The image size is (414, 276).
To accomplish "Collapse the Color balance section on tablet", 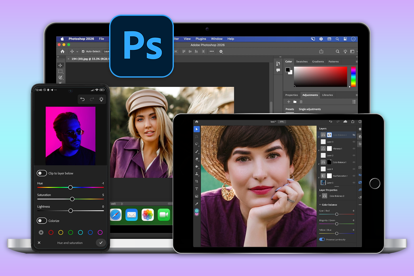I will tap(320, 204).
